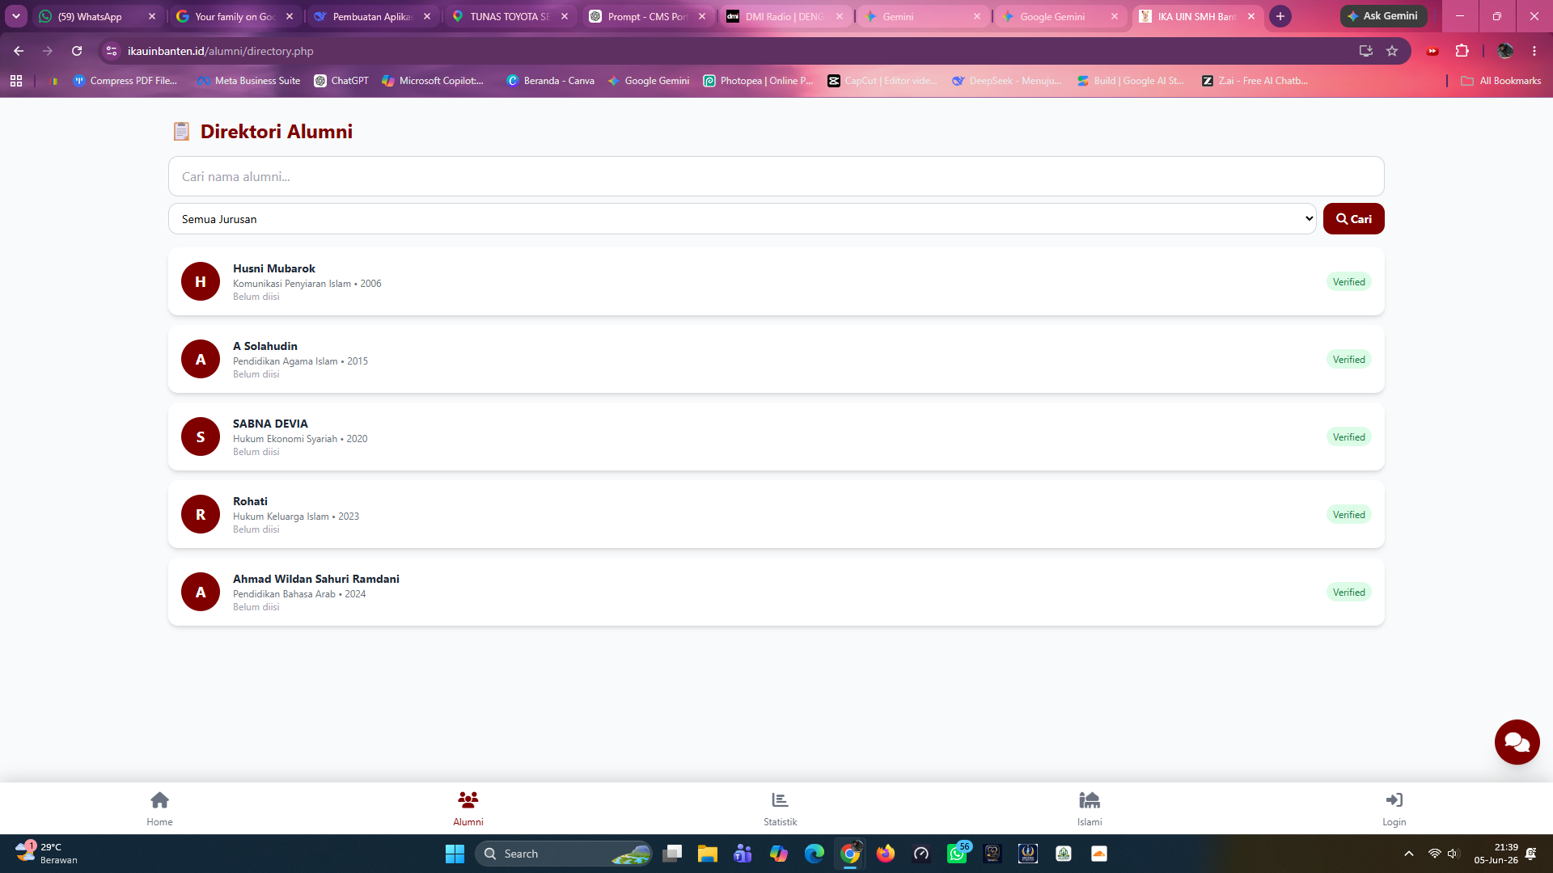Image resolution: width=1553 pixels, height=873 pixels.
Task: Select Alumni in bottom navigation
Action: tap(468, 808)
